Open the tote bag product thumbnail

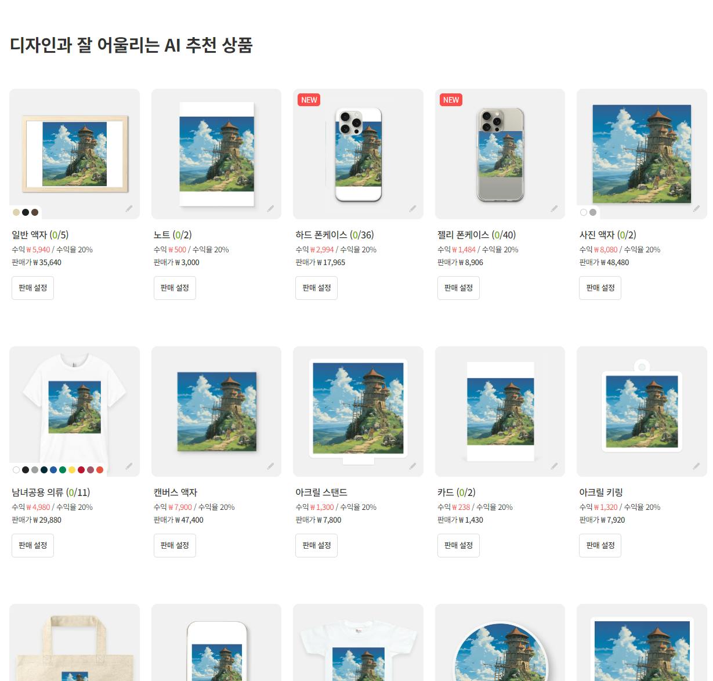coord(74,643)
